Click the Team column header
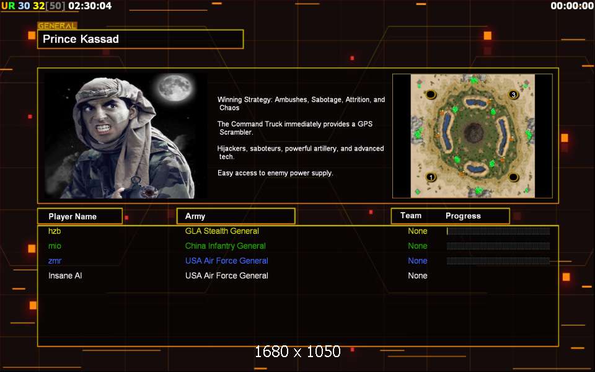Viewport: 595px width, 372px height. pos(411,216)
